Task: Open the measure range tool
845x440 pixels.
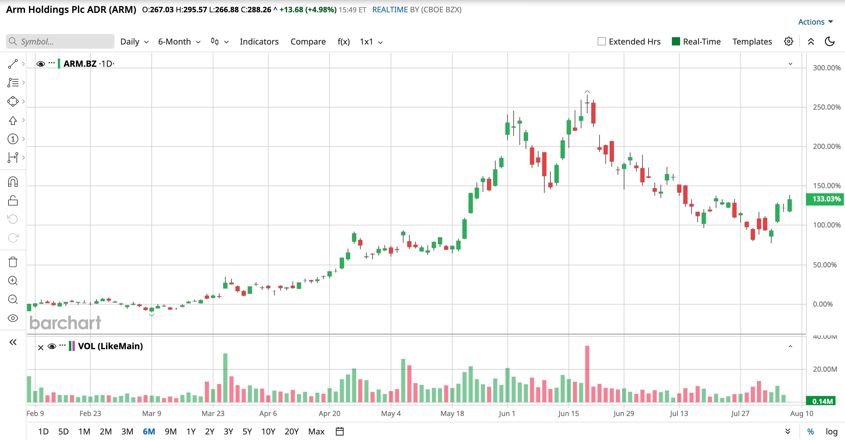Action: point(13,158)
